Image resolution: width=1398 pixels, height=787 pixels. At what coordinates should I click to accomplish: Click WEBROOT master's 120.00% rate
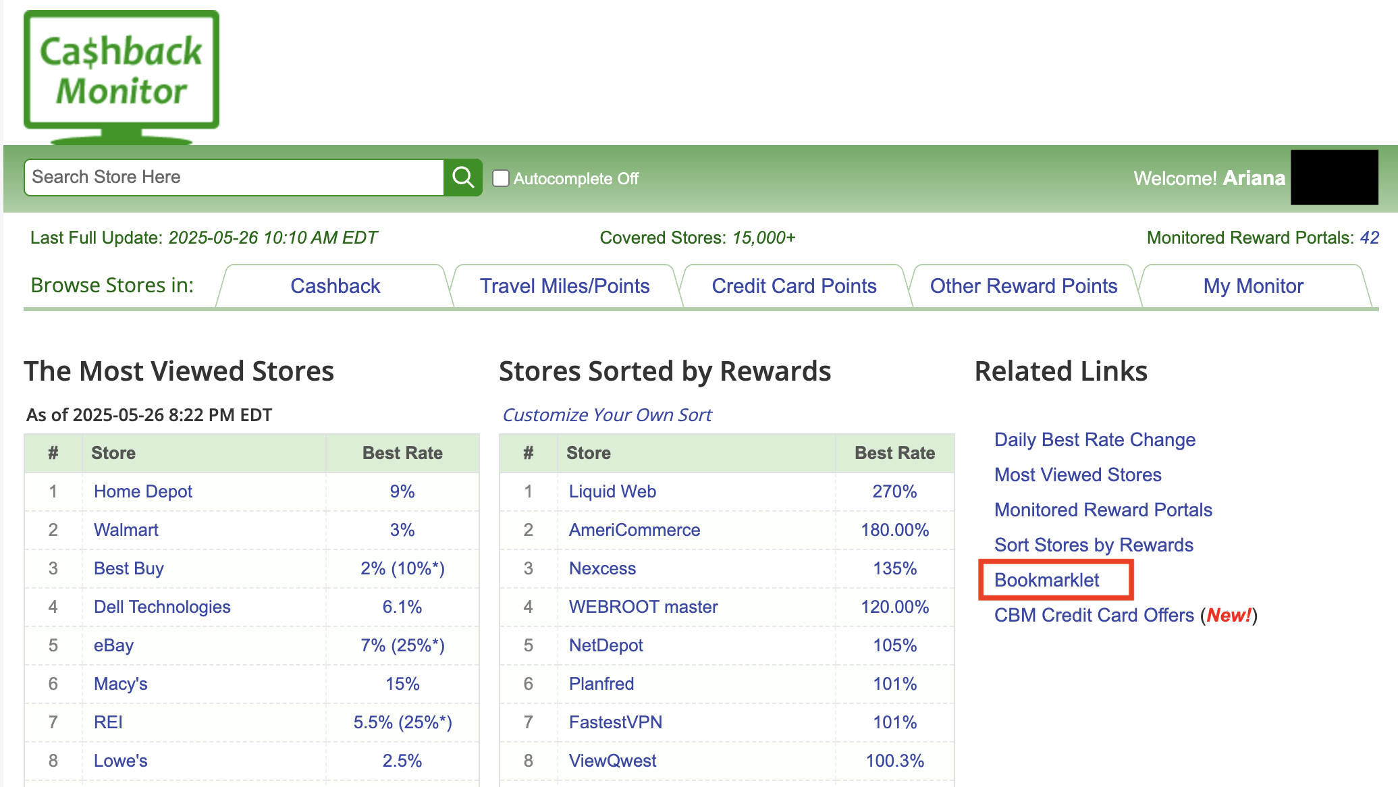pyautogui.click(x=894, y=607)
